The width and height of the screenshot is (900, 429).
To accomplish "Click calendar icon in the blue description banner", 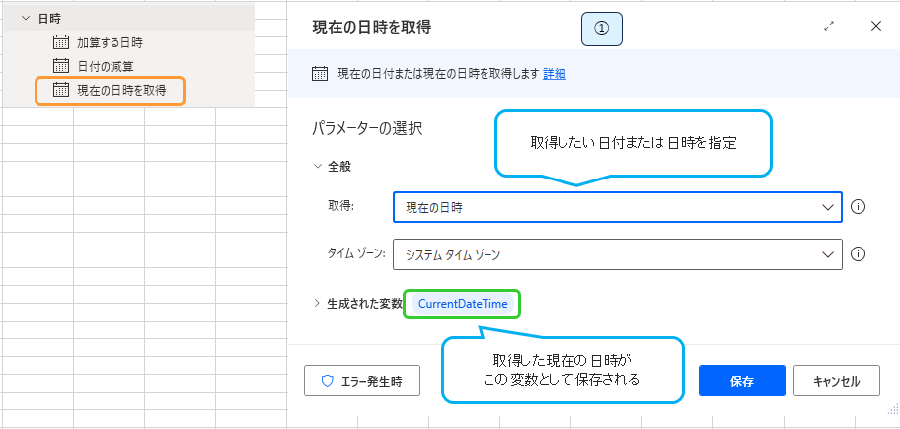I will coord(319,74).
